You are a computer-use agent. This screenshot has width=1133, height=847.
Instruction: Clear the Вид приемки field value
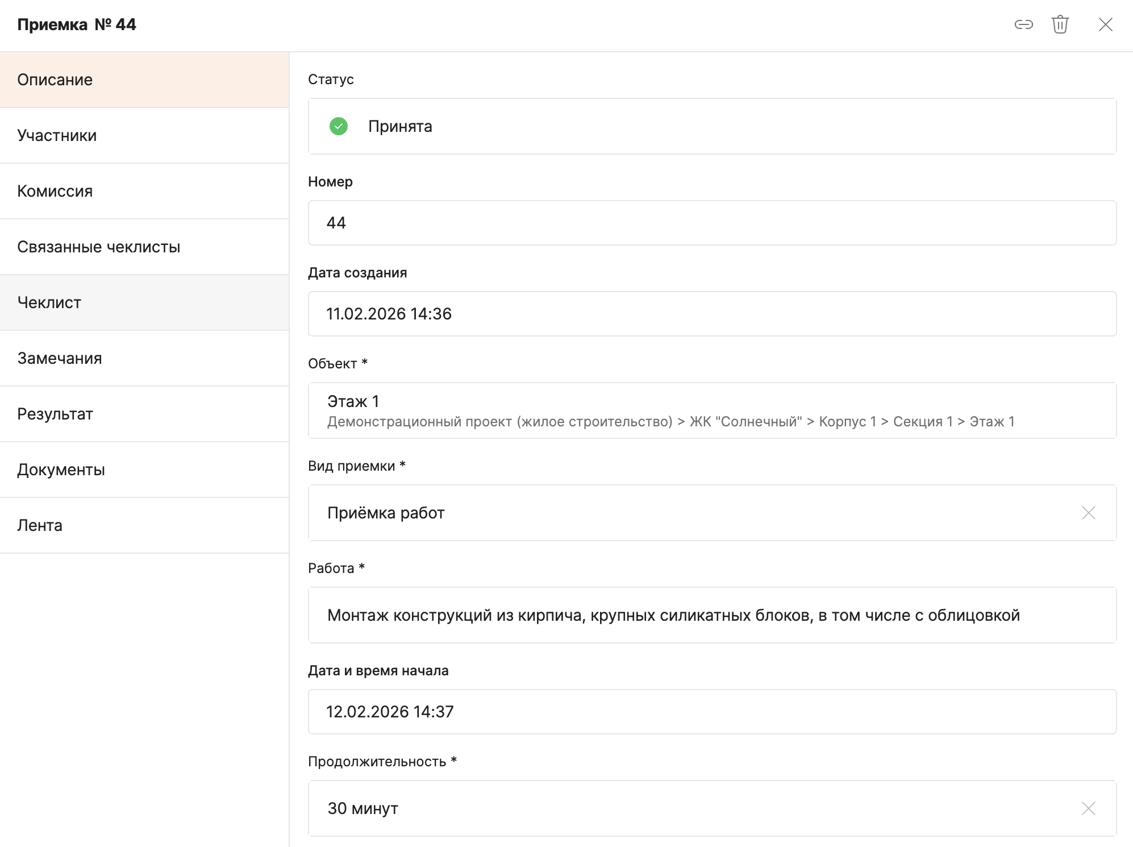point(1088,513)
